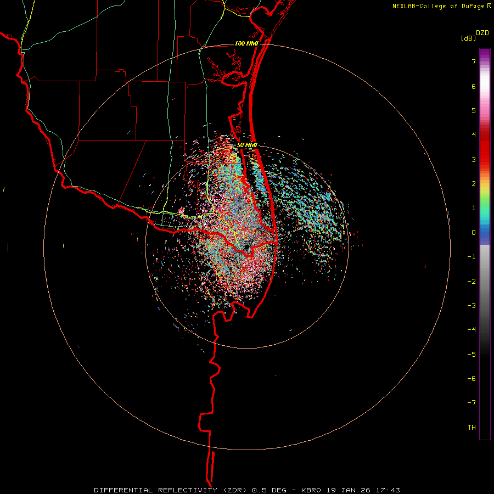
Task: Click the scale value 7
Action: click(x=474, y=62)
